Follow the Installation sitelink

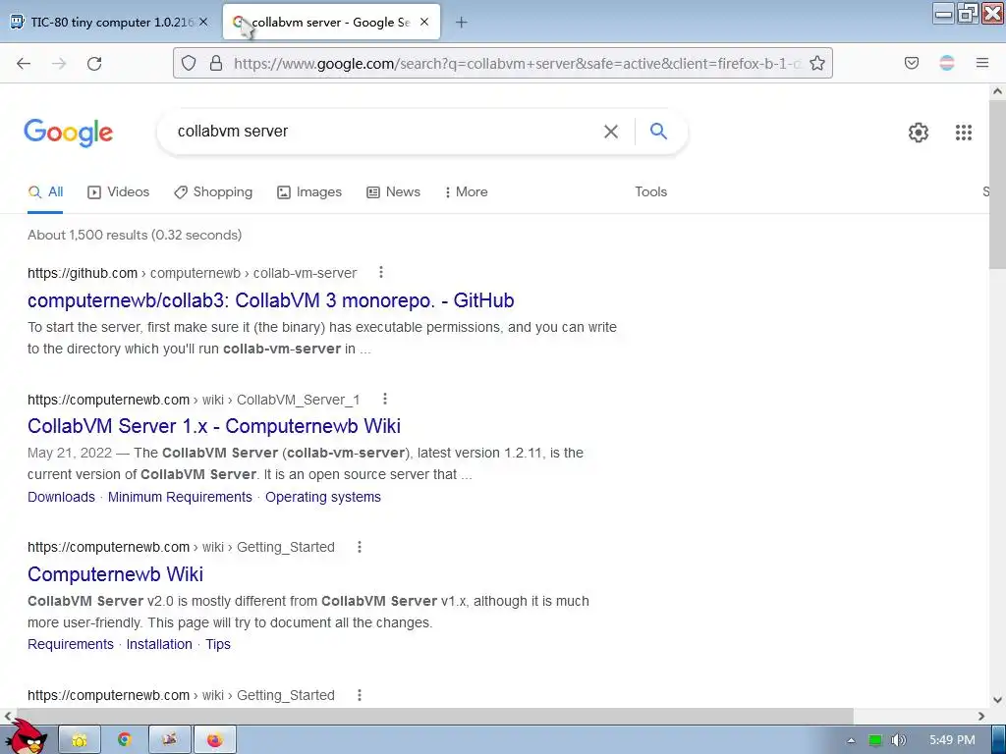coord(159,644)
